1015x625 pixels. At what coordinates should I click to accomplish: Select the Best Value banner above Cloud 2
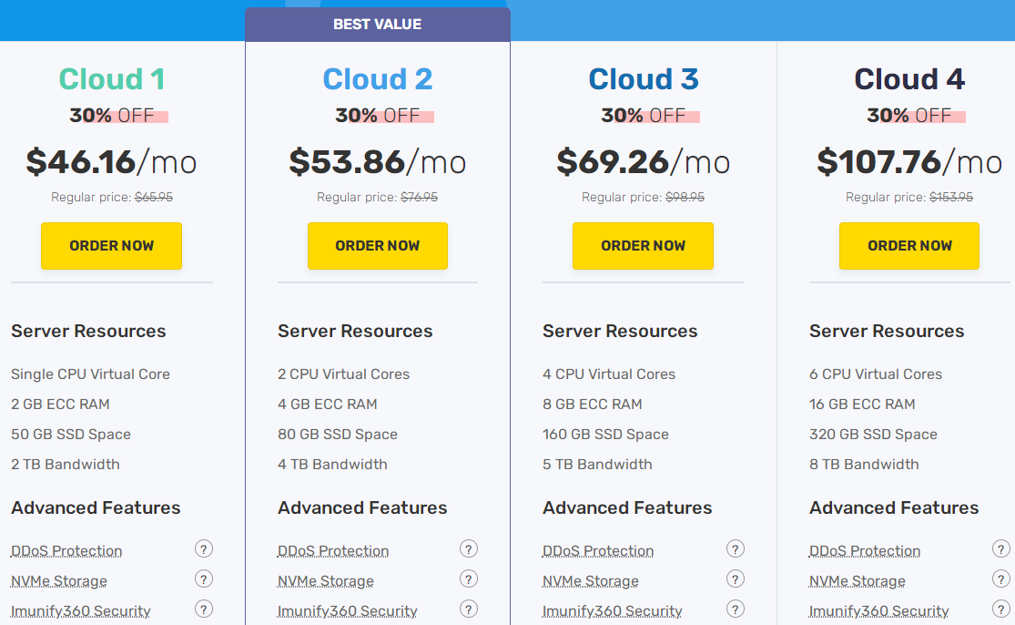point(378,25)
